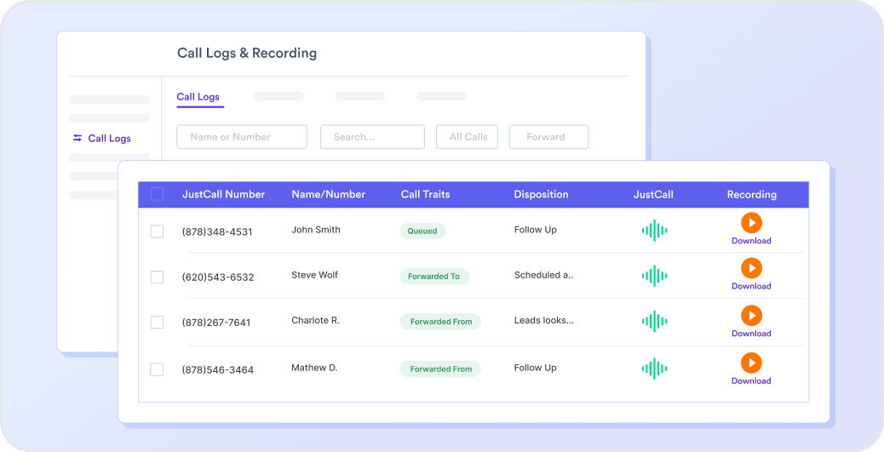Viewport: 884px width, 452px height.
Task: Click the waveform icon for Mathew D.
Action: tap(653, 368)
